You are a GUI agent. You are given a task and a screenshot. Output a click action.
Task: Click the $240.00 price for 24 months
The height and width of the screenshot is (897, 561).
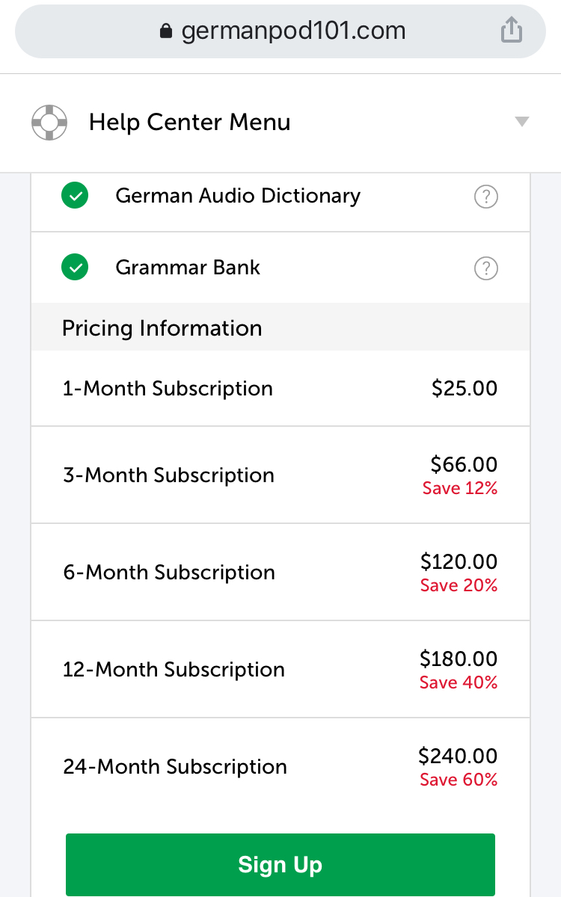[x=458, y=756]
